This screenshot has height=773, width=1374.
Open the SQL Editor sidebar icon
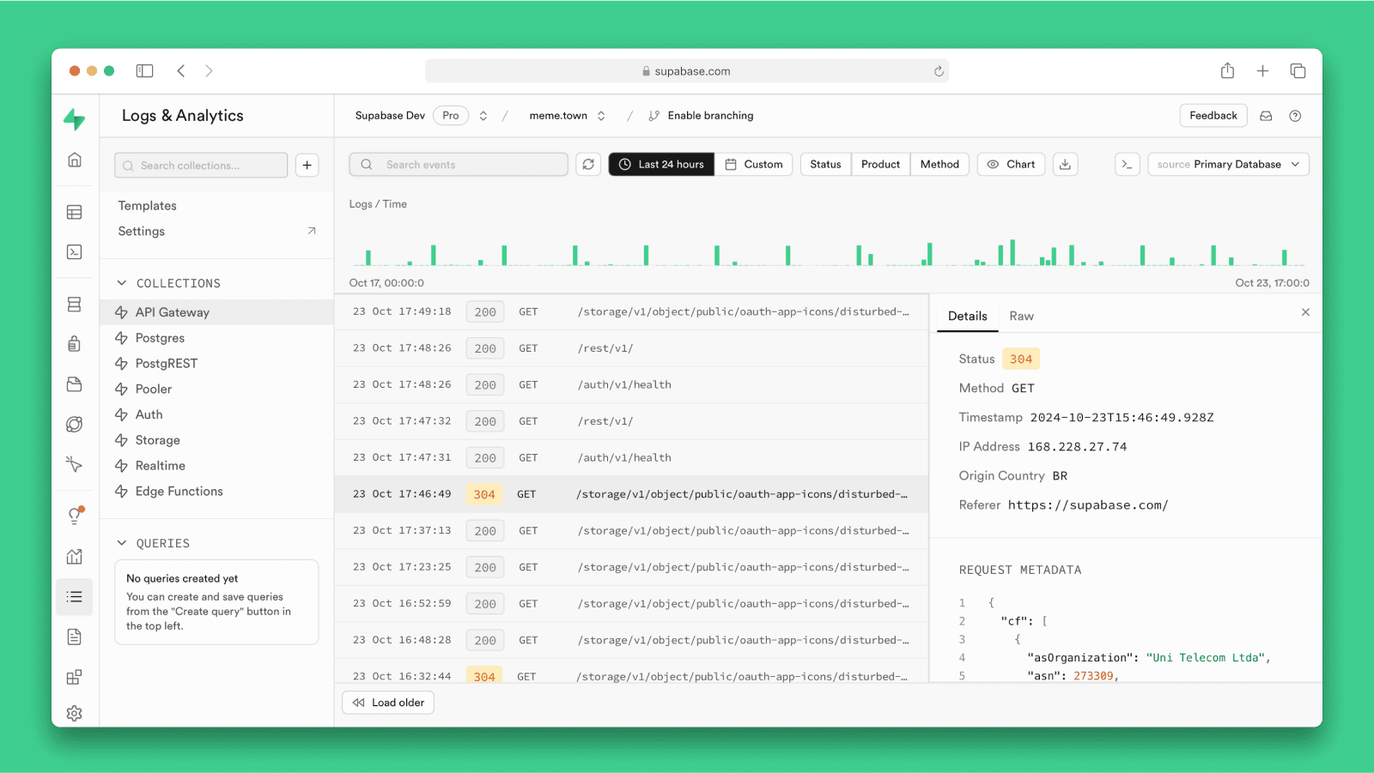click(75, 252)
